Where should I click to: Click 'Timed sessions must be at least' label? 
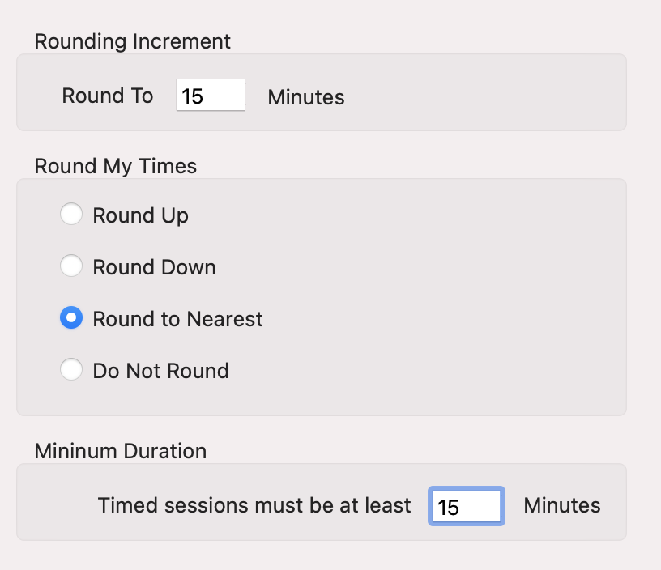point(254,505)
